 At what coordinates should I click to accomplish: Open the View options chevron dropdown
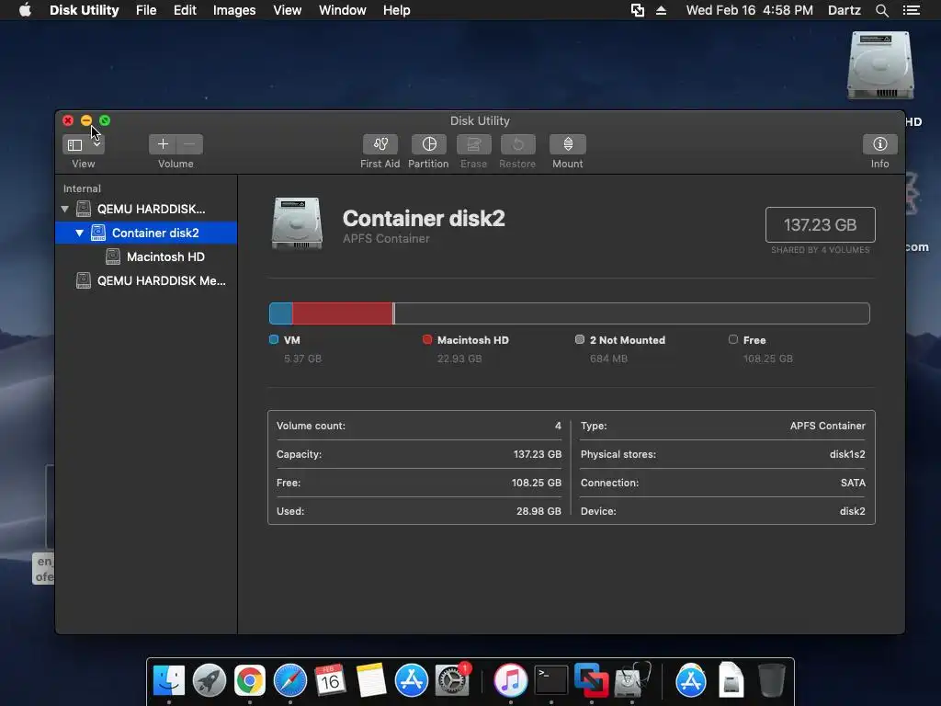click(96, 144)
